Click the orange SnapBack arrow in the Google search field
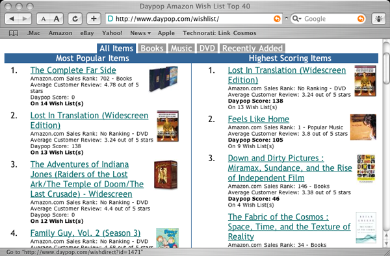Viewport: 390px width, 256px height. coord(361,19)
